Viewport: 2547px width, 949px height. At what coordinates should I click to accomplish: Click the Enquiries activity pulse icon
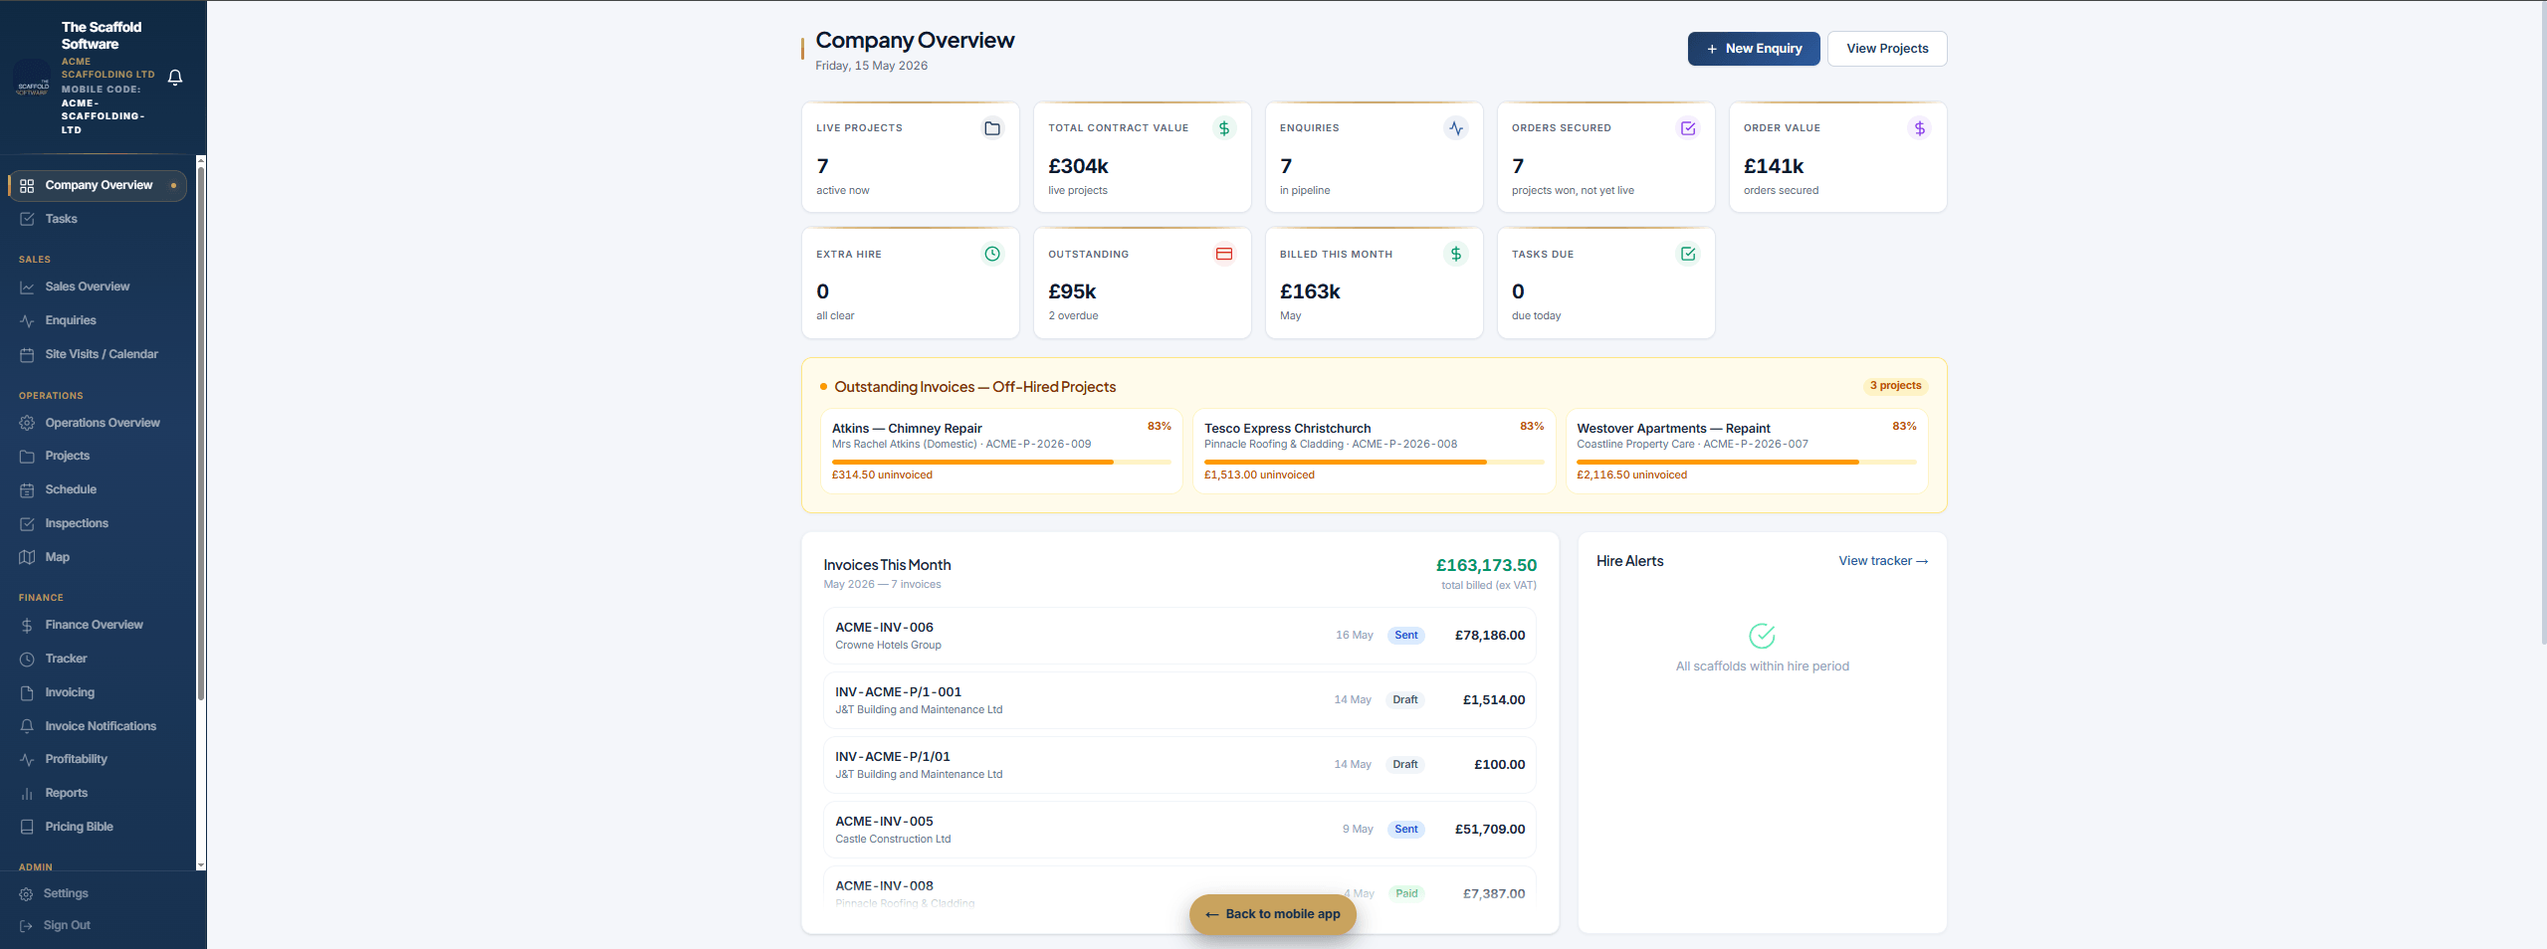1456,128
